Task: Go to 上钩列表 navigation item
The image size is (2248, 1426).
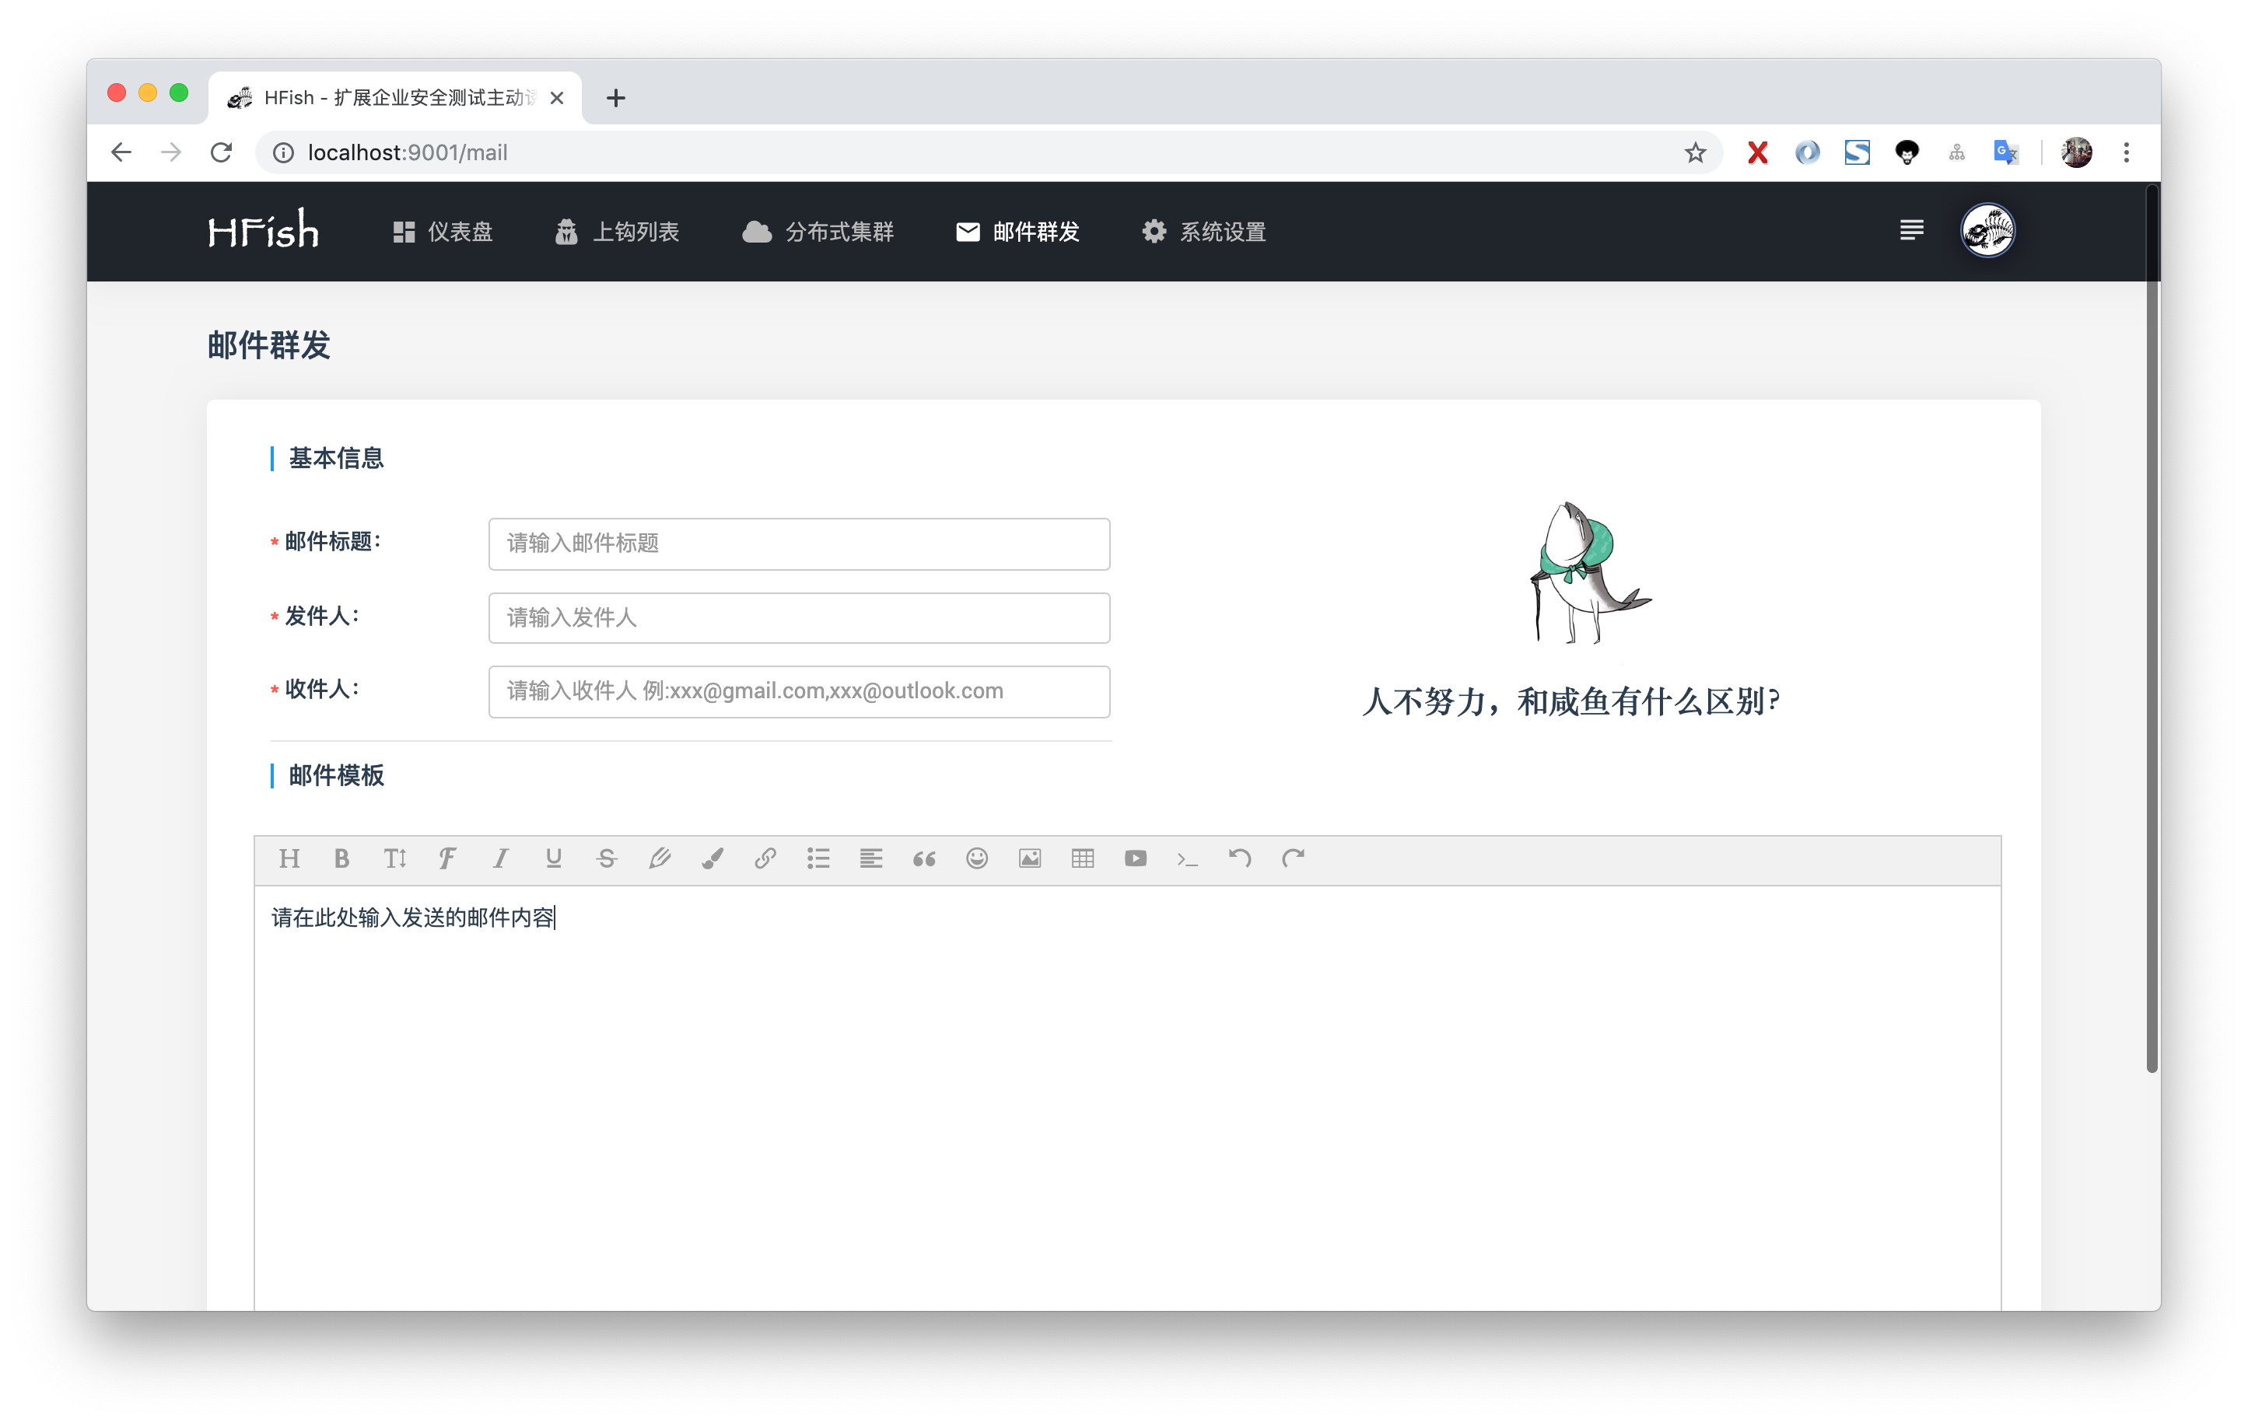Action: [617, 232]
